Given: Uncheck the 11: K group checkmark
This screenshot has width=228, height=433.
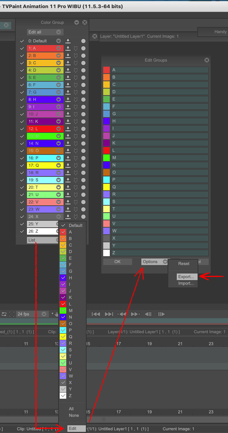Looking at the screenshot, I should pyautogui.click(x=22, y=121).
